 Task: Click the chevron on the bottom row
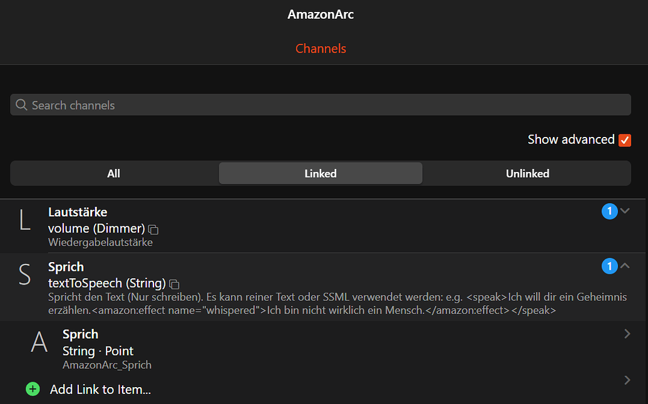(627, 380)
